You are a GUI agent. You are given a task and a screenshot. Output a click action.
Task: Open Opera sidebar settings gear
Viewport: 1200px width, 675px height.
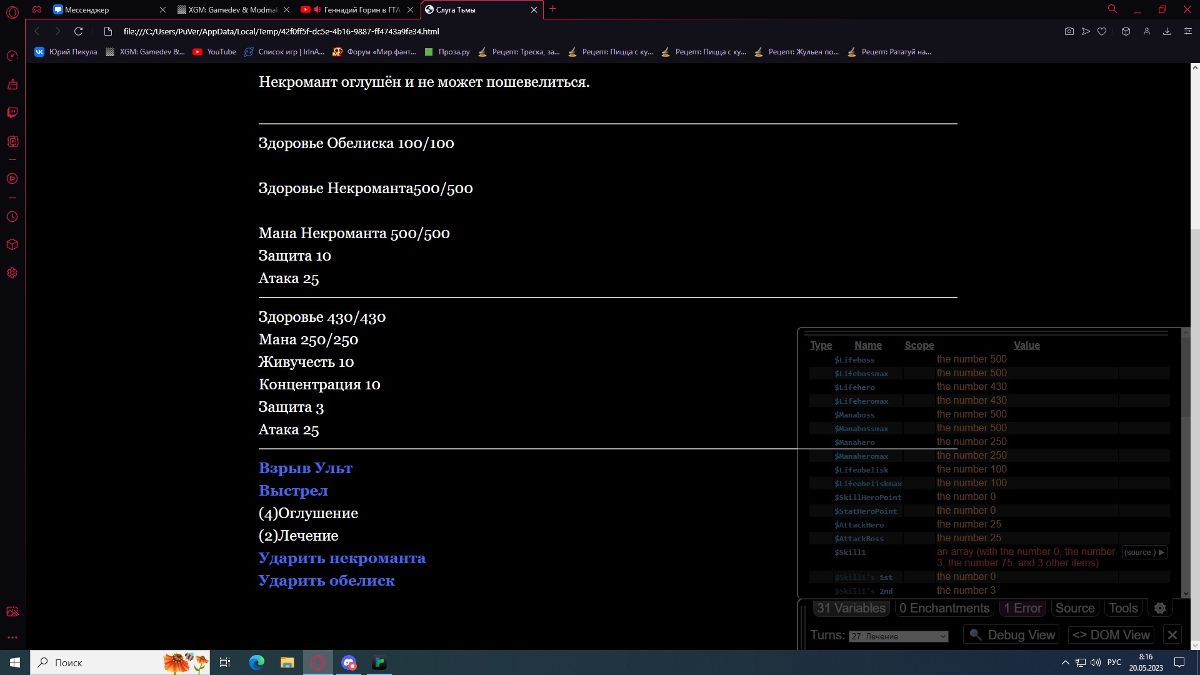coord(12,273)
